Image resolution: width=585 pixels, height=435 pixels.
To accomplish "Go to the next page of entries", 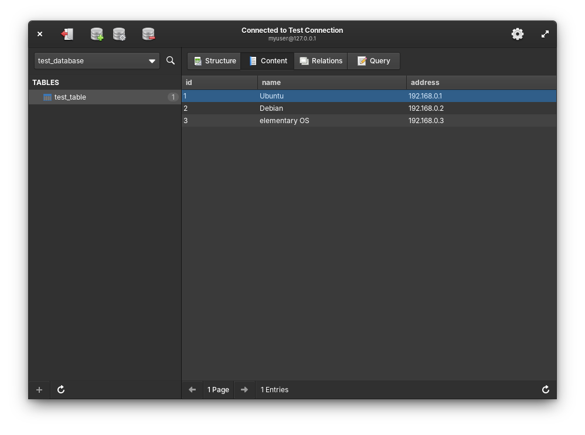I will 244,390.
